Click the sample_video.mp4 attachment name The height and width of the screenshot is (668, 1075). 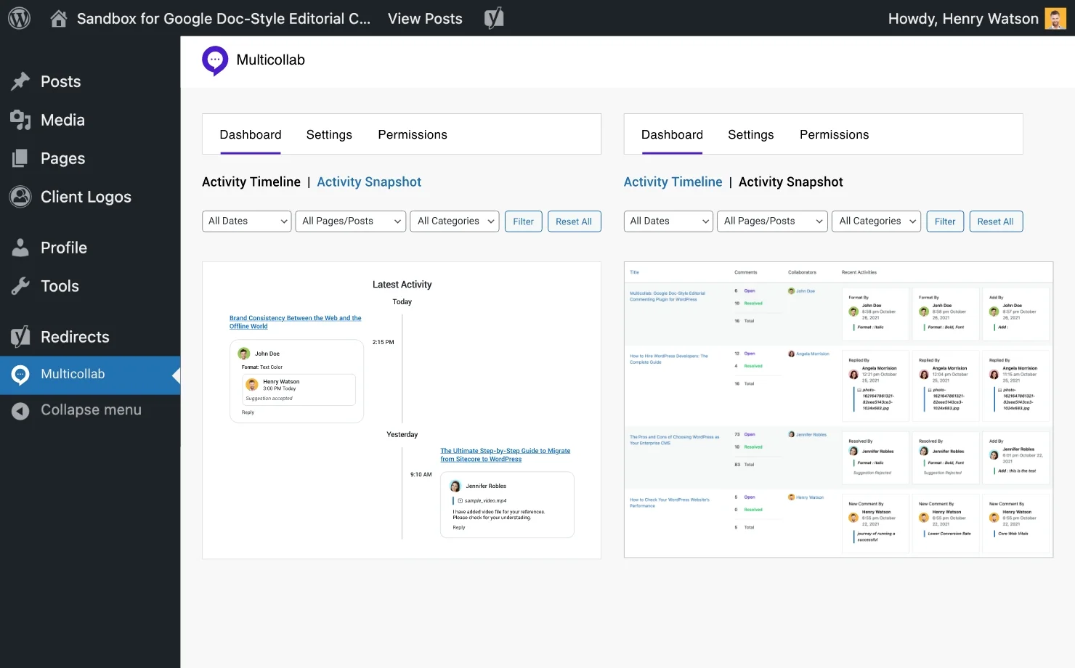tap(486, 501)
